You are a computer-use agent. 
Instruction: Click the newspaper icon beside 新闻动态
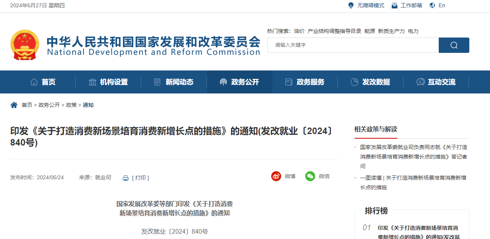157,82
